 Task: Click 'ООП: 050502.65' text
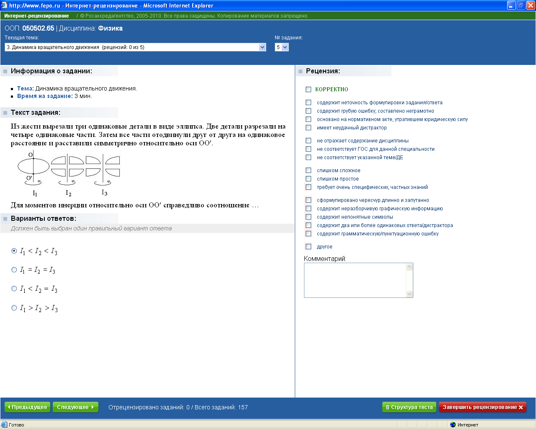tap(29, 28)
